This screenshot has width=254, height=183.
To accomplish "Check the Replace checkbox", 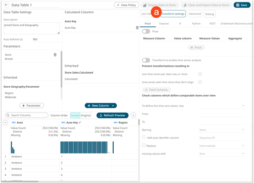I will point(143,145).
